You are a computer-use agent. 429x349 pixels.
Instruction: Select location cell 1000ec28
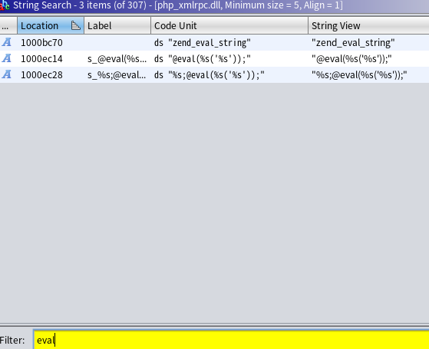click(41, 75)
